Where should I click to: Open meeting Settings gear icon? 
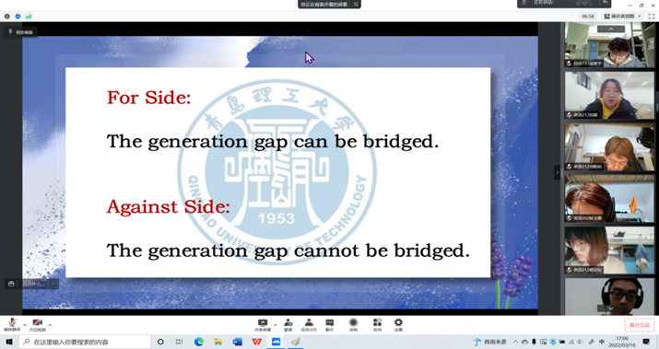click(x=398, y=325)
